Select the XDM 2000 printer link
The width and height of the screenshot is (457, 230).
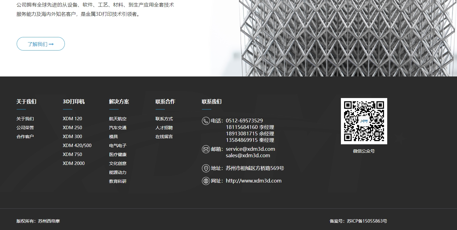coord(73,163)
